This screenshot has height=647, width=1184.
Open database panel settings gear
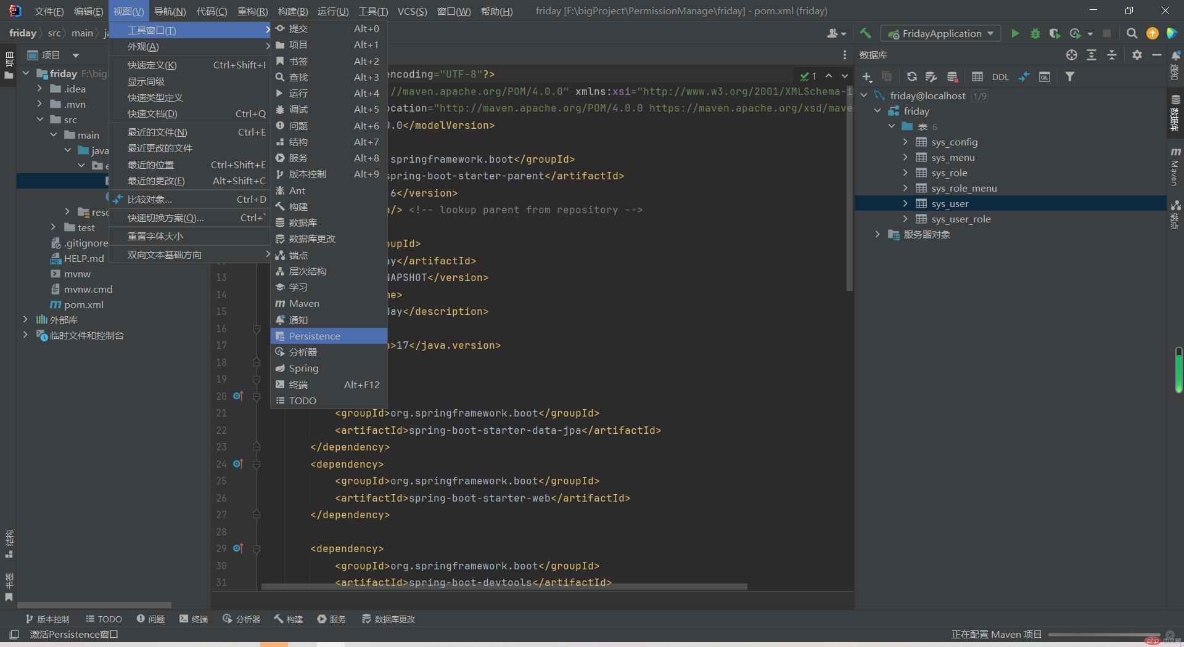tap(1137, 55)
